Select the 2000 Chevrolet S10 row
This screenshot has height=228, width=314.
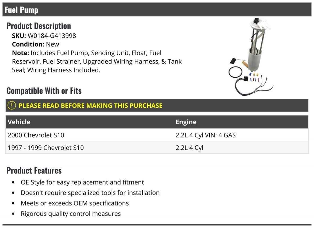click(36, 135)
